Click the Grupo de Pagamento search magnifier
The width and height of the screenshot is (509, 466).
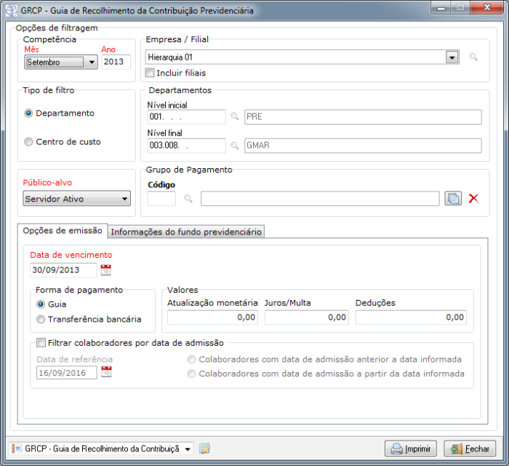click(188, 198)
